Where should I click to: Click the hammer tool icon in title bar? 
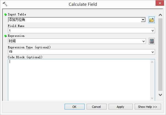tap(5, 4)
